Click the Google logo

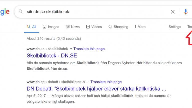(x=5, y=12)
